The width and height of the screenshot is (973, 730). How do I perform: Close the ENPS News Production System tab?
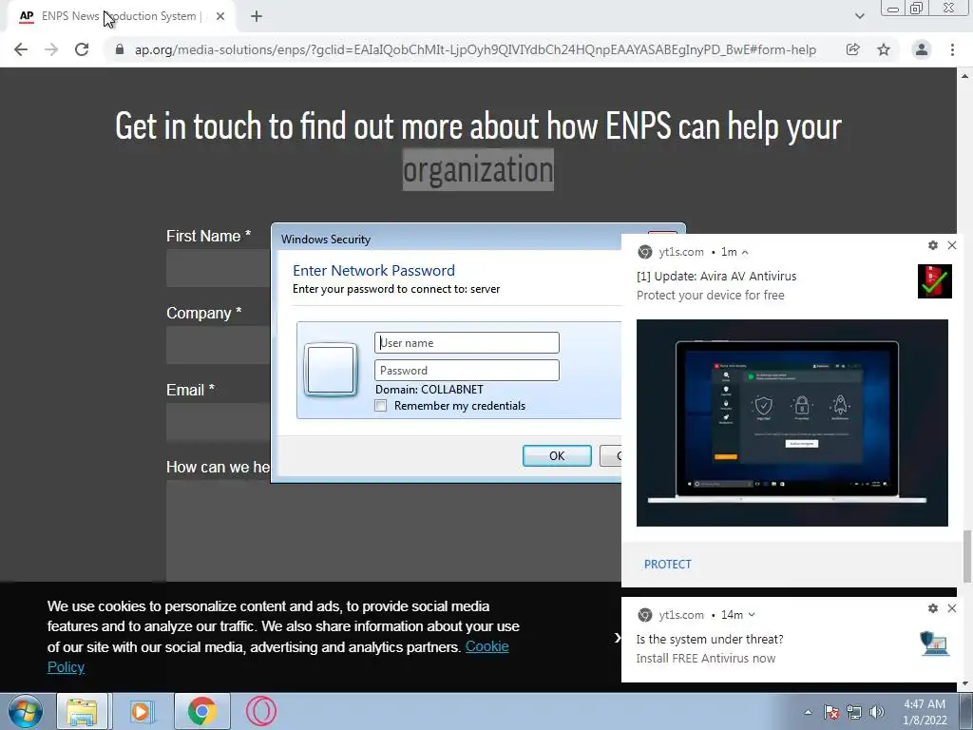pos(220,17)
